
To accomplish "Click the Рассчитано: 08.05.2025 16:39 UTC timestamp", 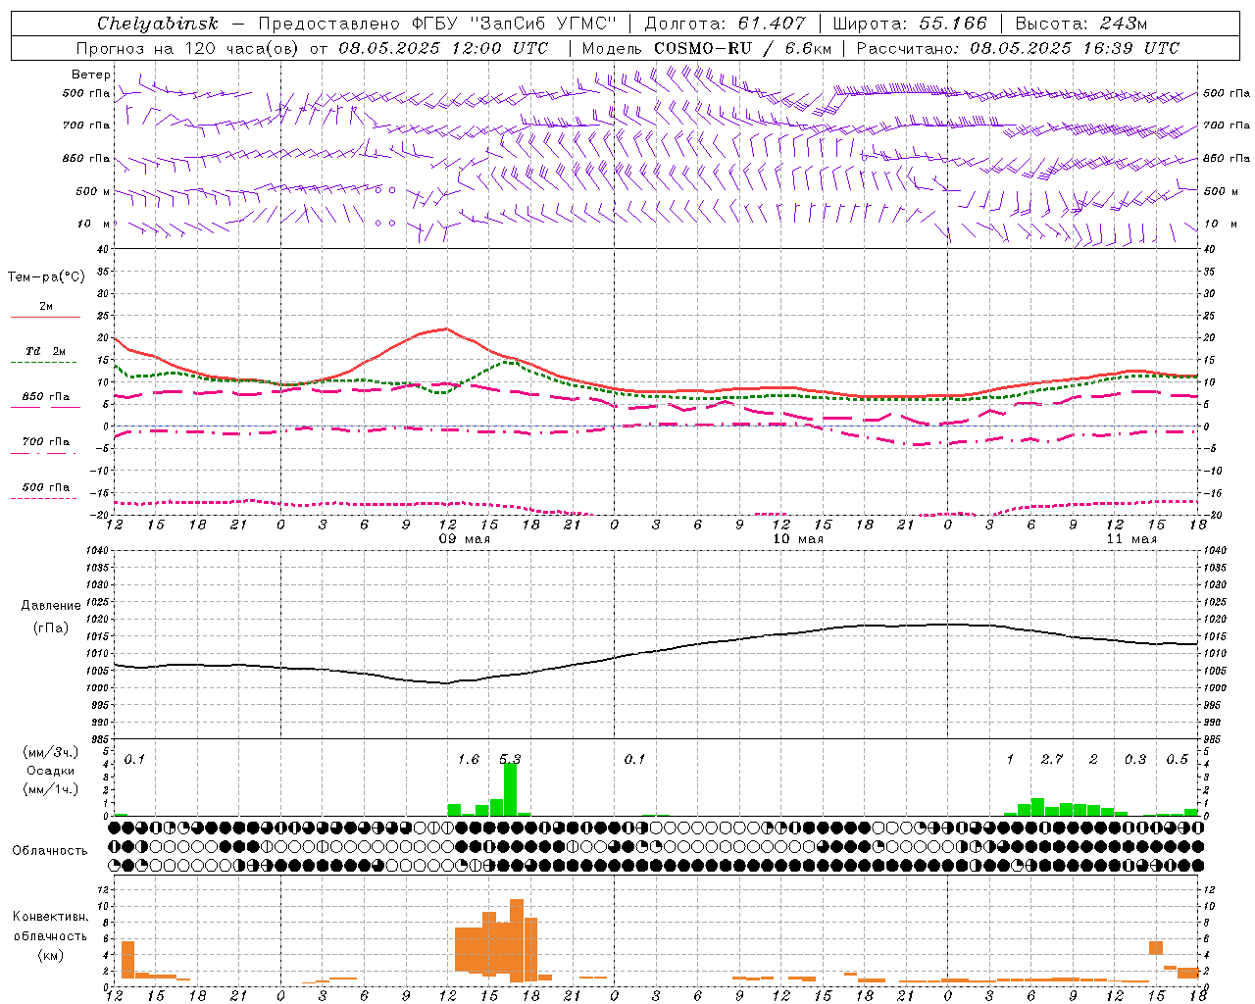I will [x=1018, y=48].
